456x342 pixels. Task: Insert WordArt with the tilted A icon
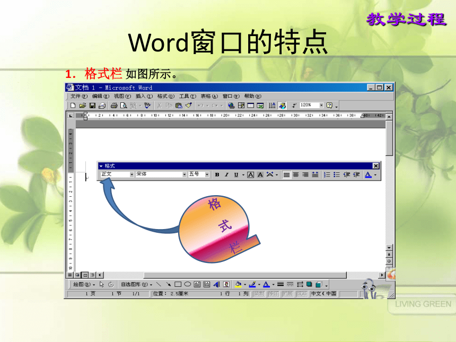pyautogui.click(x=216, y=284)
